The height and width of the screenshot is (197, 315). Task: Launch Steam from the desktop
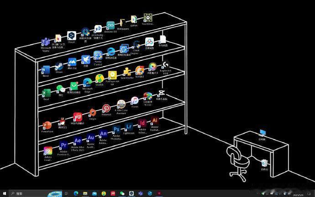coord(59,66)
